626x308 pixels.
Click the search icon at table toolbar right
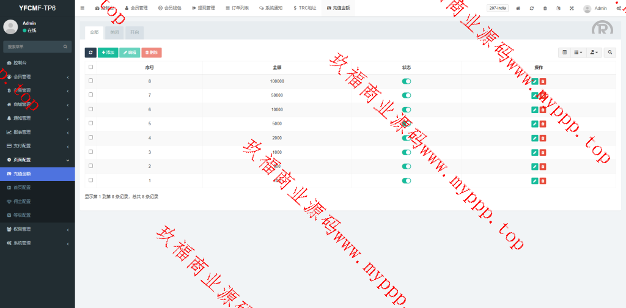tap(610, 53)
